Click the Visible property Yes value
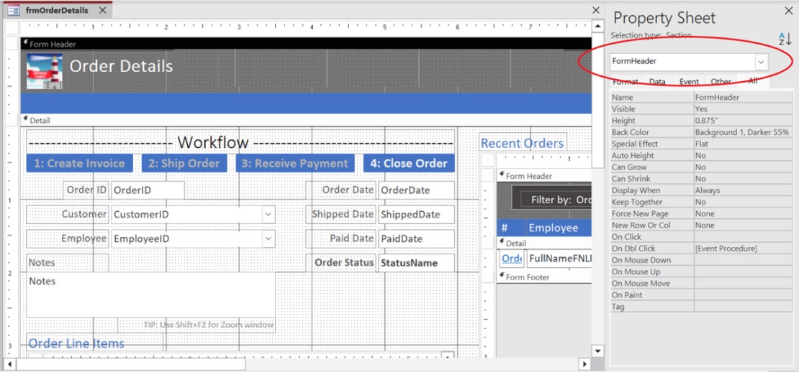The width and height of the screenshot is (799, 372). click(x=743, y=108)
